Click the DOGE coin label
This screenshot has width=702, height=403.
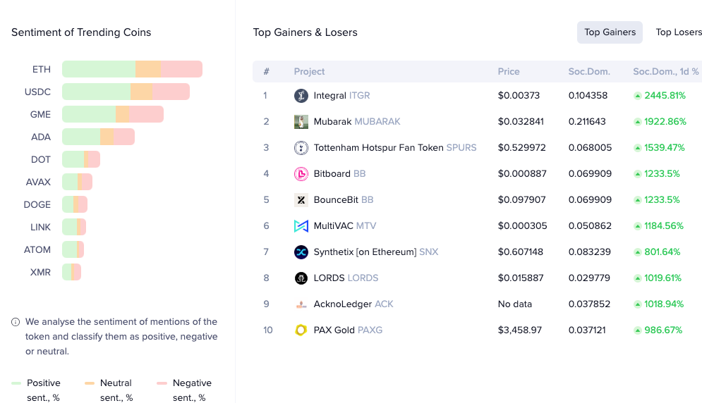[x=37, y=204]
